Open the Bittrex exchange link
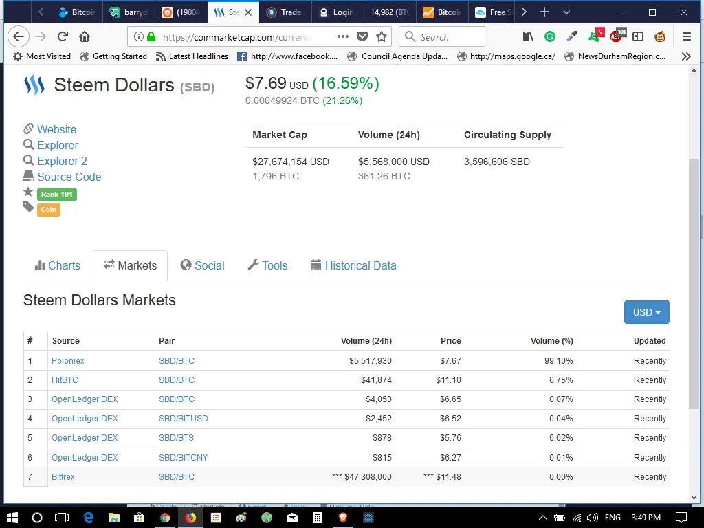Viewport: 704px width, 528px height. pyautogui.click(x=63, y=477)
